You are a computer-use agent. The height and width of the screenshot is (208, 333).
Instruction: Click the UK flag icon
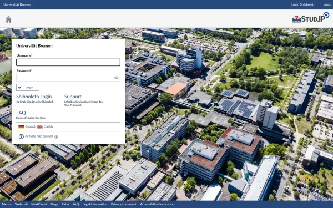[x=40, y=126]
